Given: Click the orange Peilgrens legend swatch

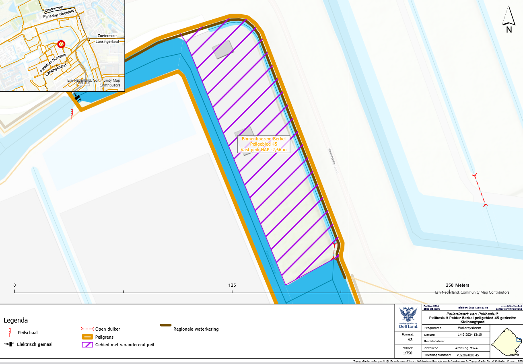Looking at the screenshot, I should point(87,337).
